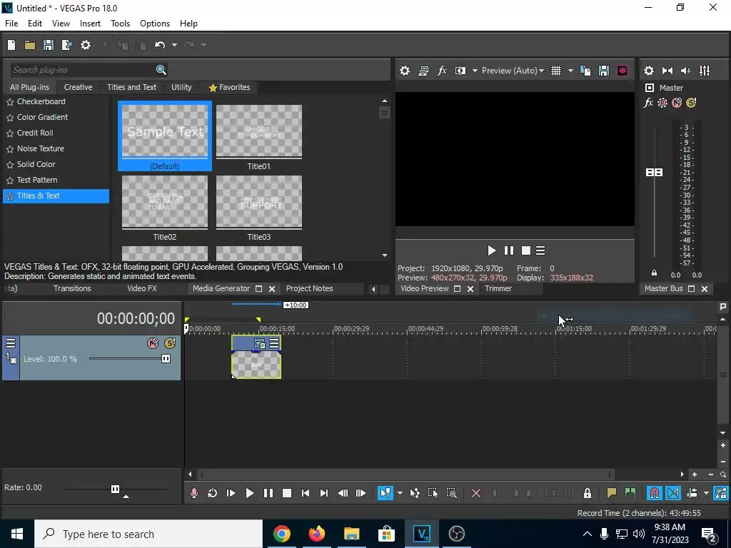Viewport: 731px width, 548px height.
Task: Toggle Master Bus automation settings icon
Action: click(662, 103)
